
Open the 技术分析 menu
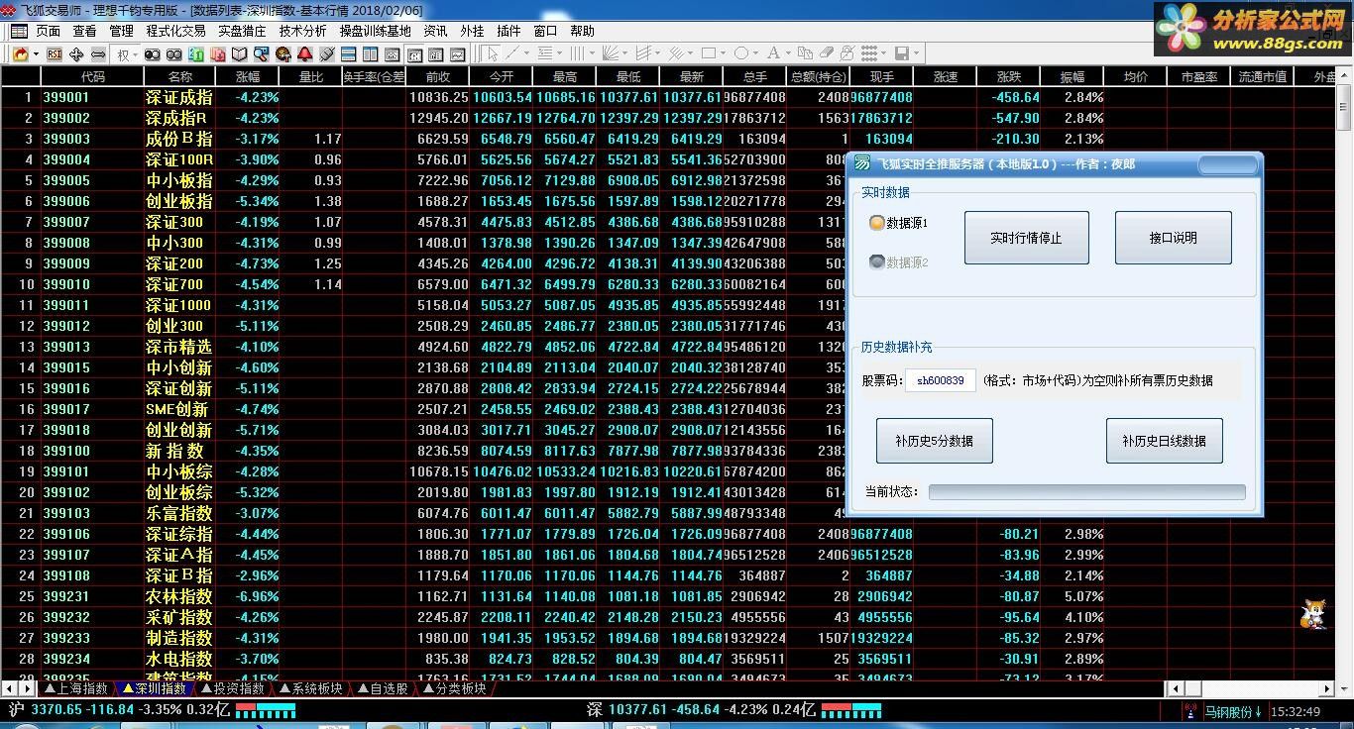pyautogui.click(x=302, y=31)
